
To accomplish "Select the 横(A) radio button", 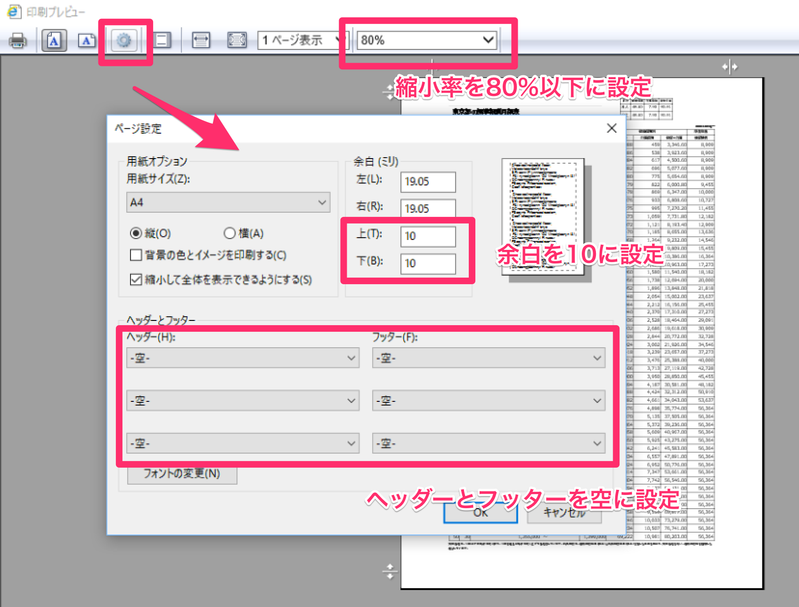I will [x=229, y=233].
